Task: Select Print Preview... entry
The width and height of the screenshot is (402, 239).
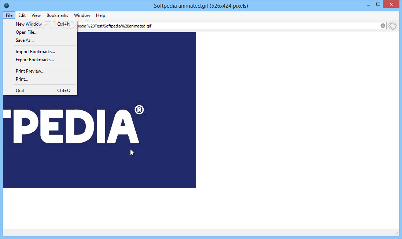Action: pos(40,71)
